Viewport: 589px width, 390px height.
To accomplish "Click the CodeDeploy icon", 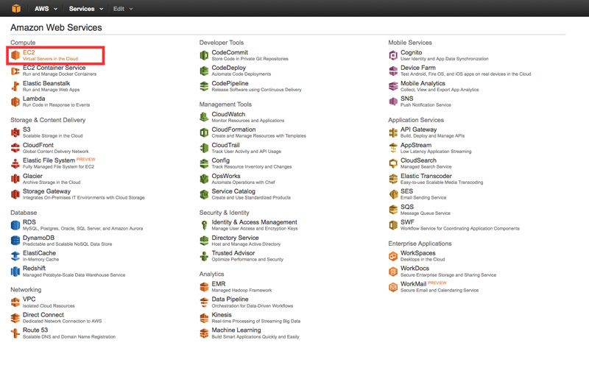I will click(204, 71).
